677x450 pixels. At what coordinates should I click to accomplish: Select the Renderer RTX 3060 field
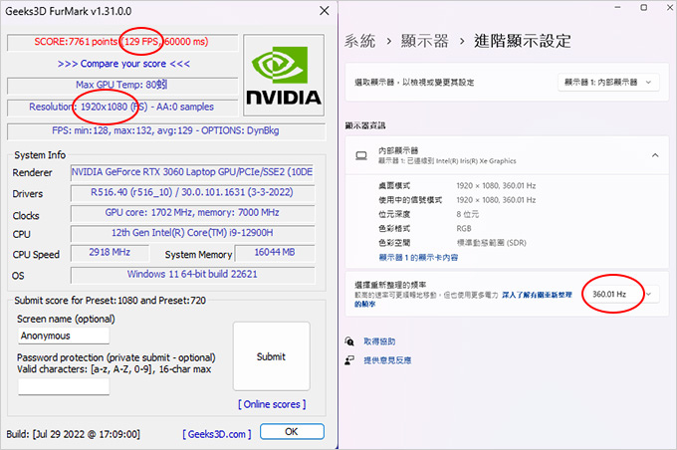coord(192,172)
